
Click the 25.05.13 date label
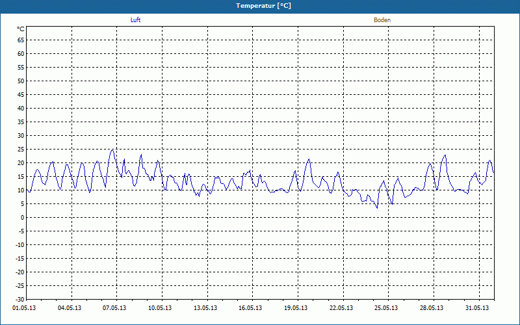386,308
